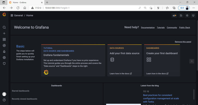Click the grid icon in the Dashboards card
This screenshot has height=105, width=198.
(149, 59)
